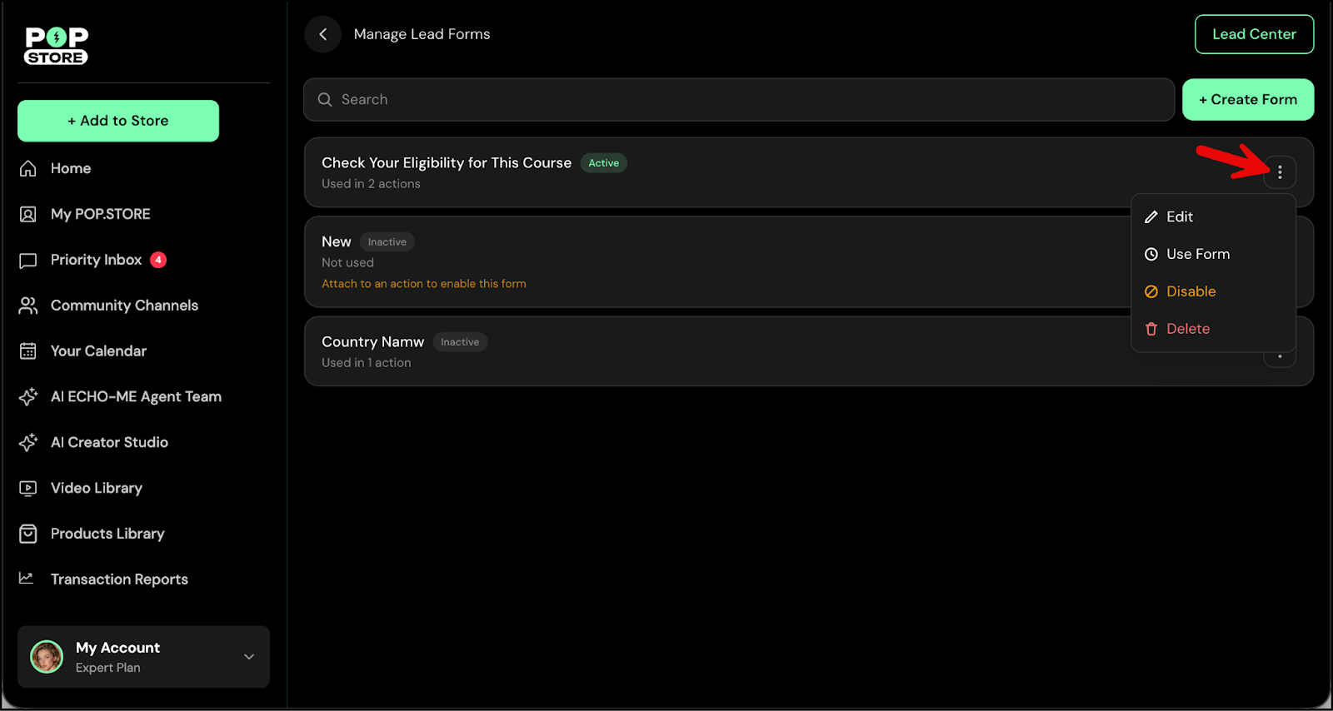Image resolution: width=1333 pixels, height=711 pixels.
Task: Choose Use Form in the menu
Action: [1197, 254]
